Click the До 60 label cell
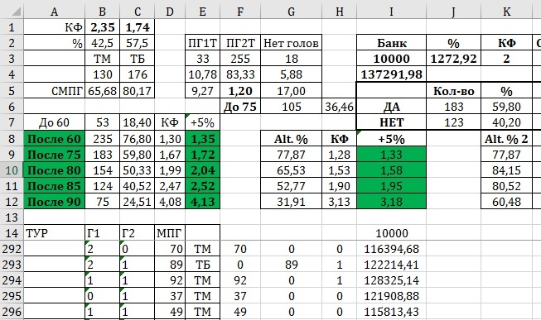Image resolution: width=541 pixels, height=320 pixels. click(54, 122)
